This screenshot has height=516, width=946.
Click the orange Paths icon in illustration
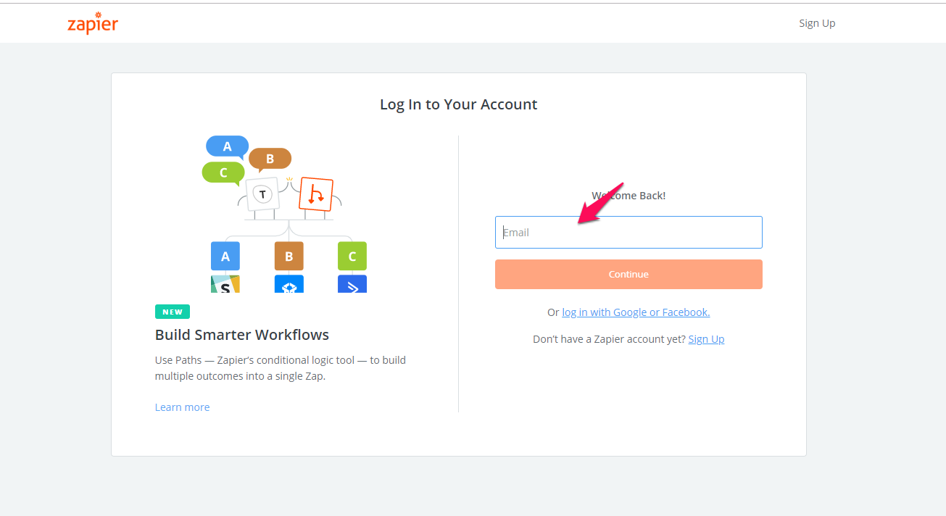(316, 193)
